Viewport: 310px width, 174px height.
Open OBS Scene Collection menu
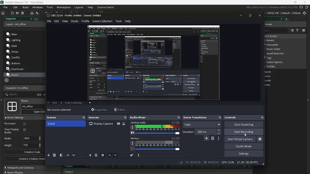102,21
